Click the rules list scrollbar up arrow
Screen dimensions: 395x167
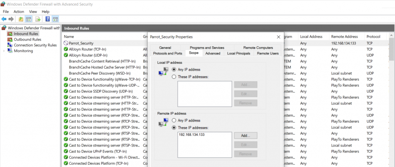392,35
